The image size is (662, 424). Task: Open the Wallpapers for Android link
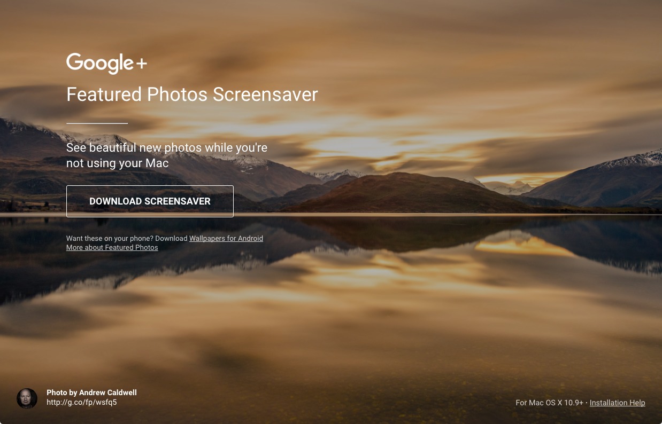point(226,239)
